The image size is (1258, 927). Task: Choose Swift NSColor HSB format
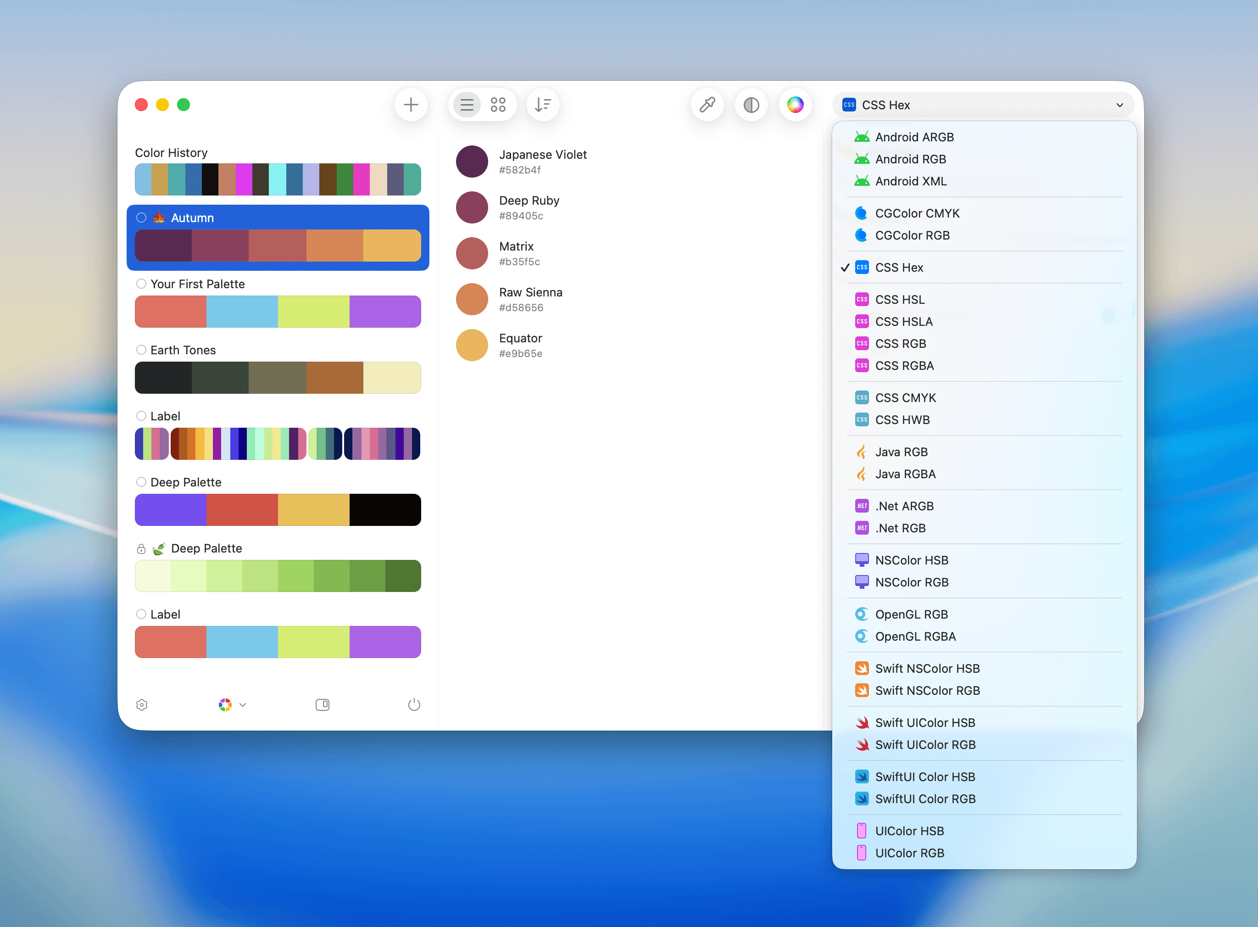(984, 668)
